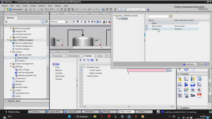Select the Media player control icon
This screenshot has height=119, width=212.
coord(186,90)
